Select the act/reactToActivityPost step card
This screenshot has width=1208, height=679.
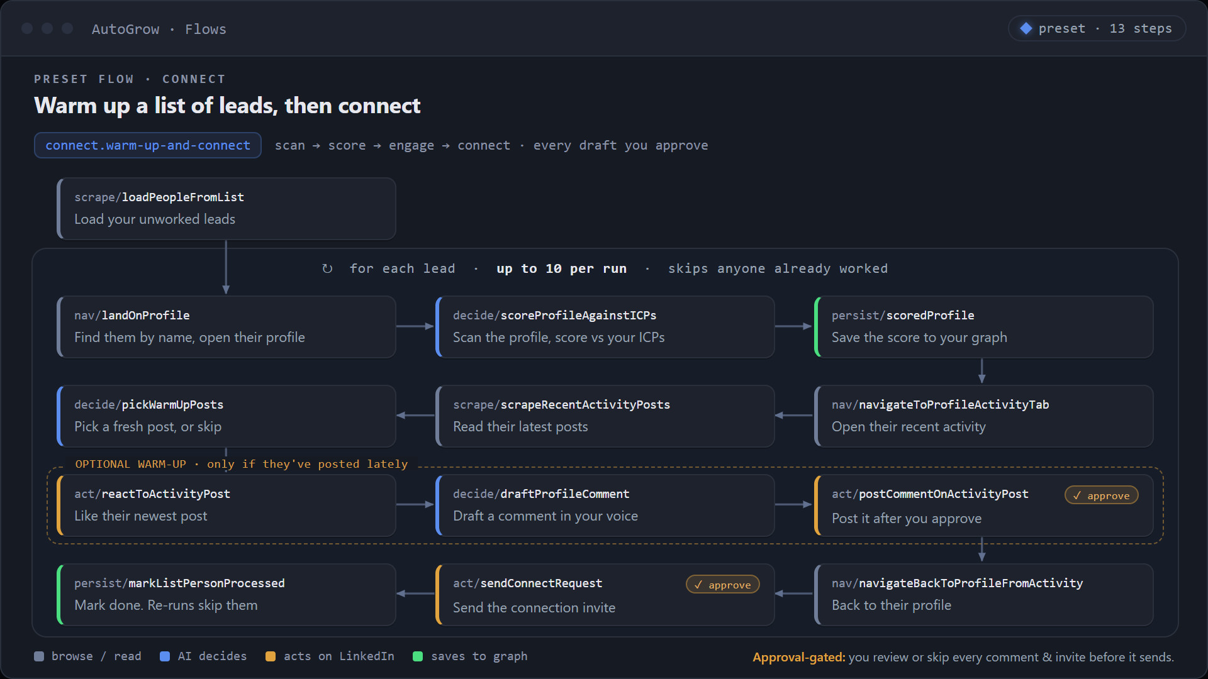point(226,505)
